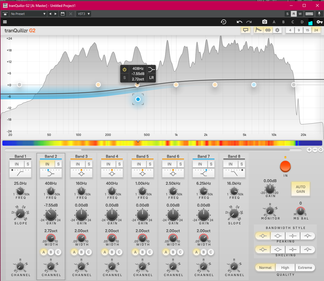Solo Band 3 with S button
This screenshot has height=281, width=324.
(89, 164)
